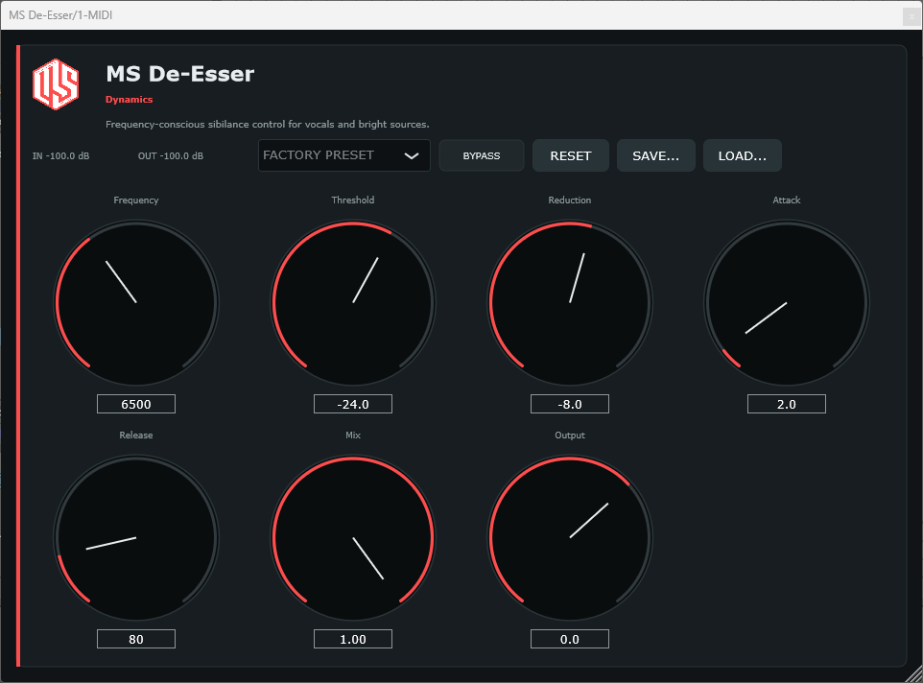Click the Mix value field showing 1.00
This screenshot has height=683, width=923.
[x=353, y=639]
